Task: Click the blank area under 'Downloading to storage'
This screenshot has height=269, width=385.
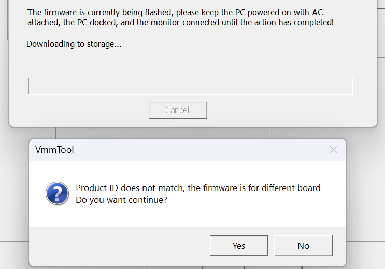Action: pyautogui.click(x=191, y=63)
